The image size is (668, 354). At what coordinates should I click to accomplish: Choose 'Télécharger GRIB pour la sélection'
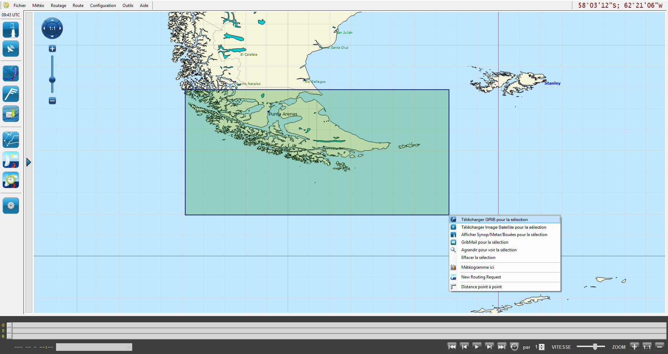click(x=494, y=220)
